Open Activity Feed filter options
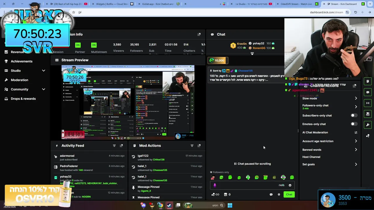Image resolution: width=374 pixels, height=210 pixels. click(114, 146)
